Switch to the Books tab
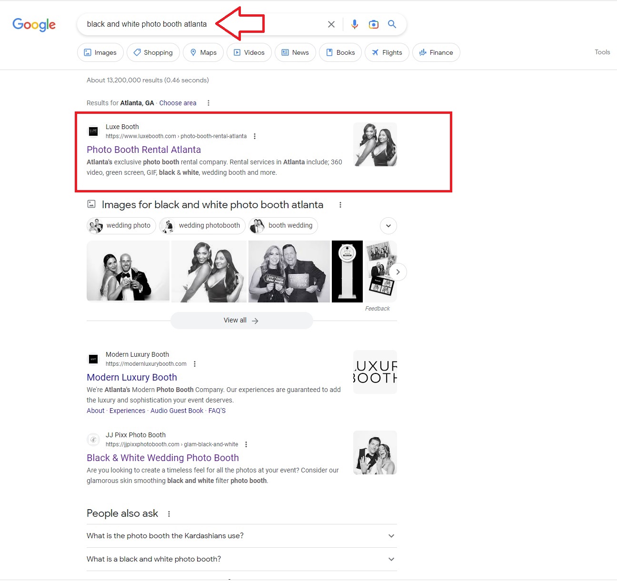This screenshot has height=583, width=617. (x=340, y=52)
